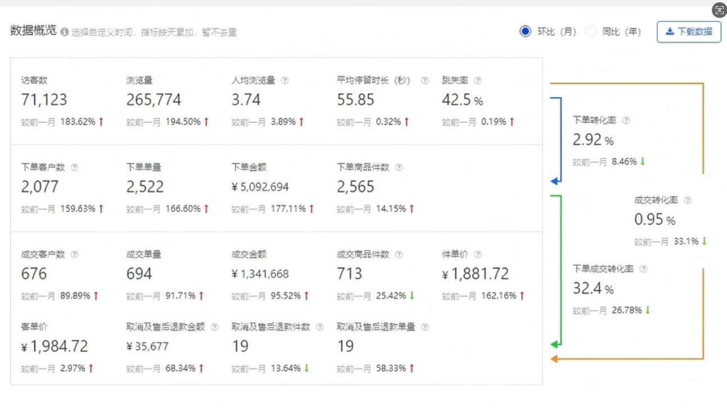Click the help icon next to 平均停留时长
727x409 pixels.
pos(425,80)
